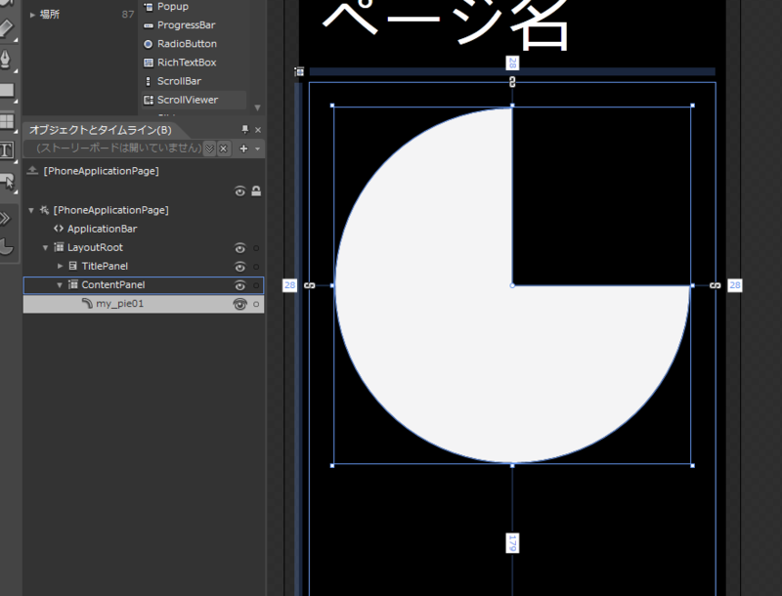This screenshot has height=596, width=782.
Task: Open the storyboard options arrow beside plus
Action: tap(257, 149)
